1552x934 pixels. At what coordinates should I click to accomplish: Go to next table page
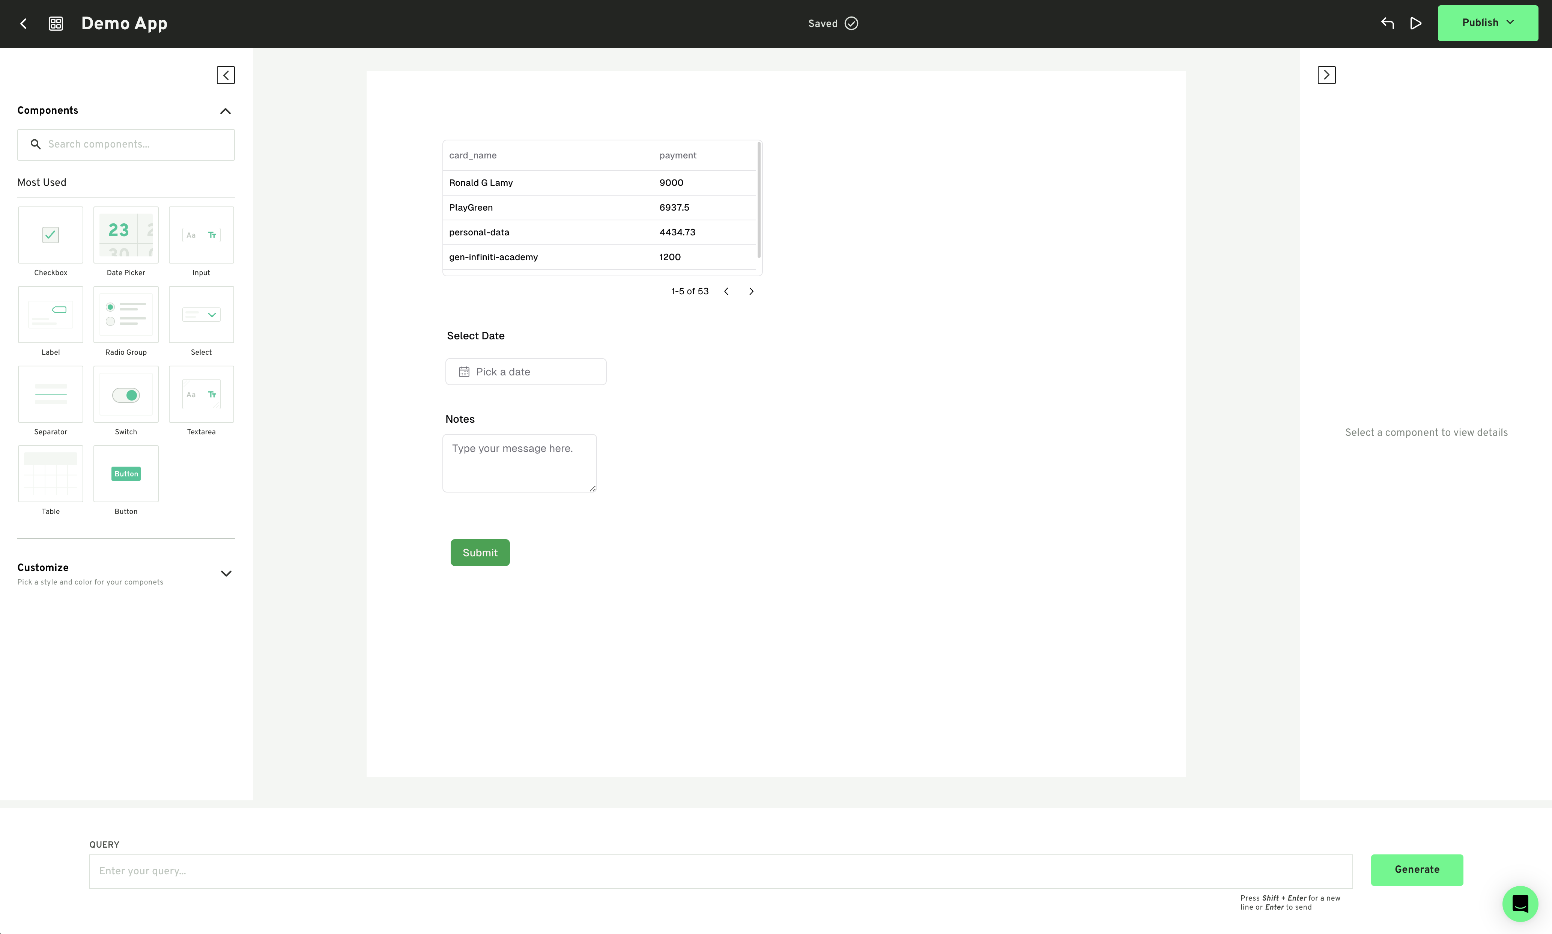[751, 291]
